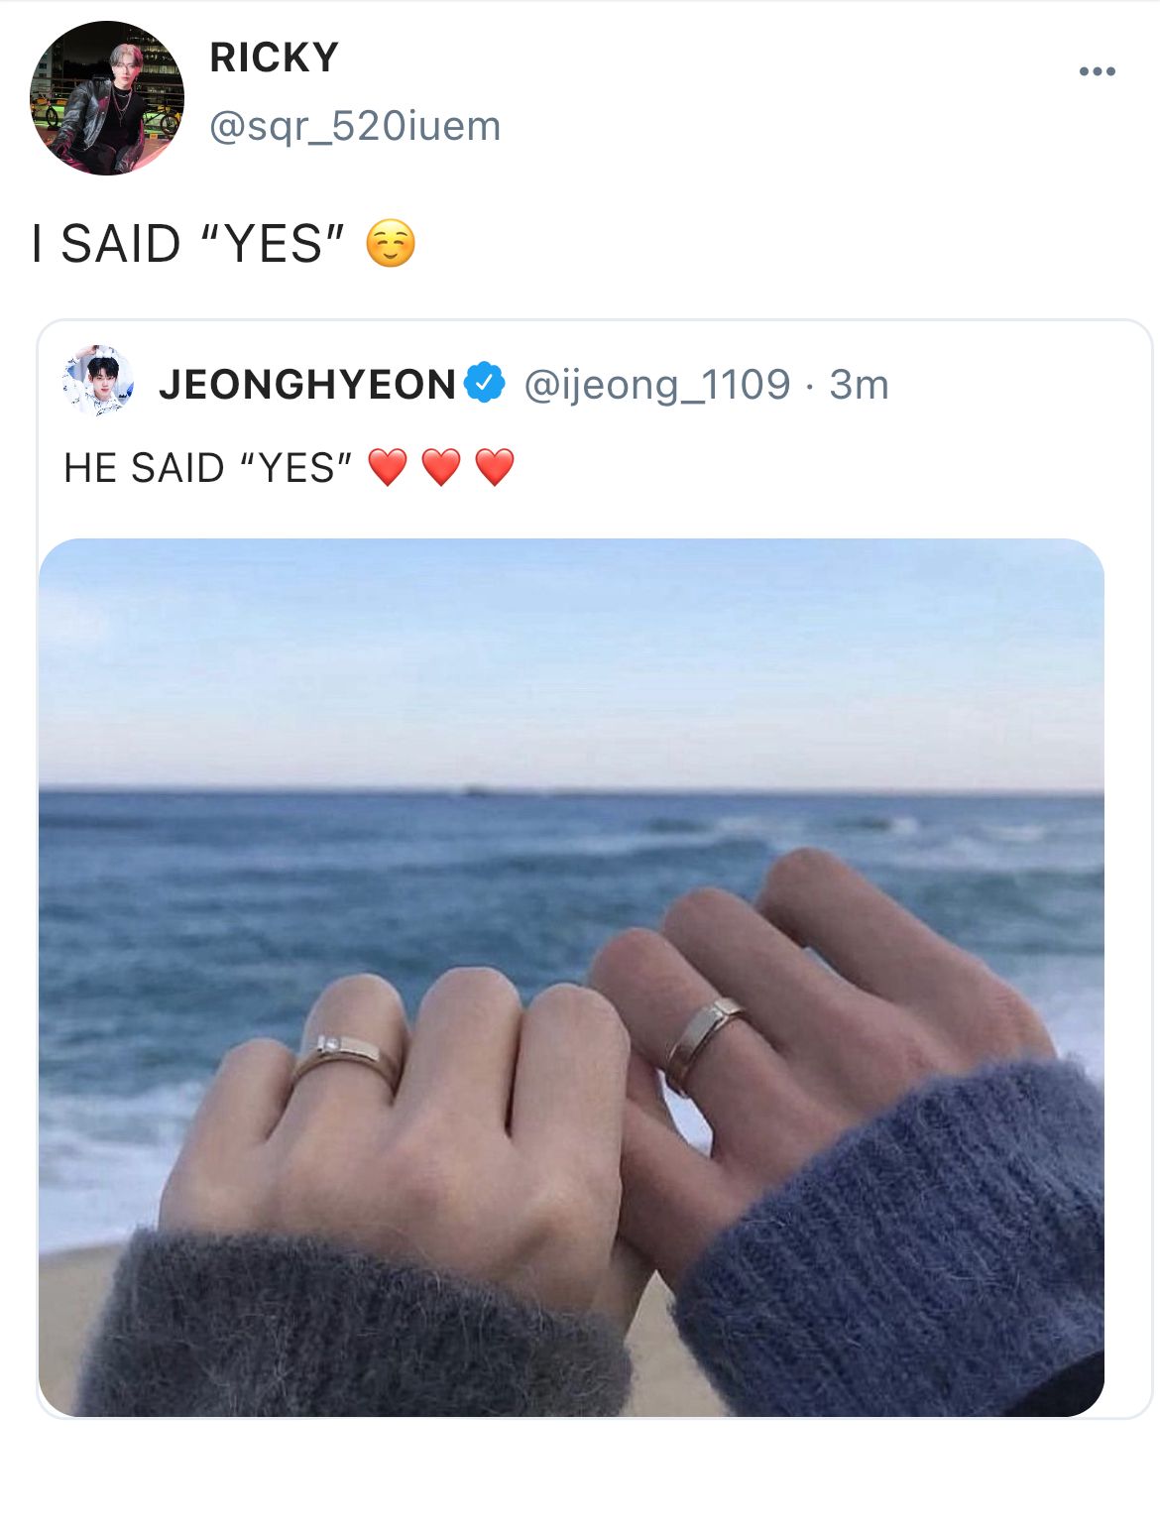Click the first red heart emoji

(x=388, y=466)
